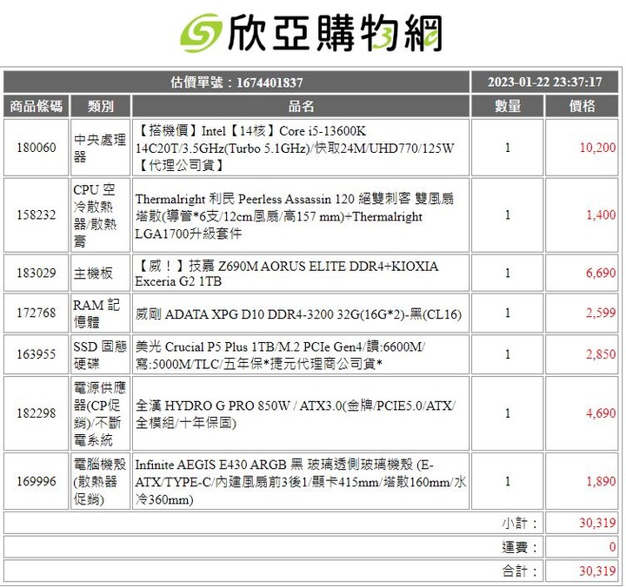Image resolution: width=626 pixels, height=587 pixels.
Task: Select product code 158232
Action: pyautogui.click(x=36, y=215)
